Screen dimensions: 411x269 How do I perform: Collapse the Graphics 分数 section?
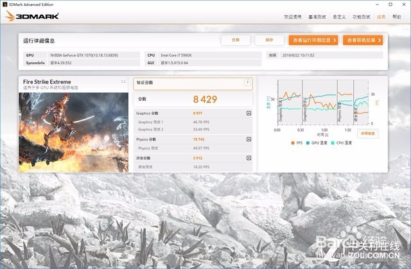click(x=249, y=113)
